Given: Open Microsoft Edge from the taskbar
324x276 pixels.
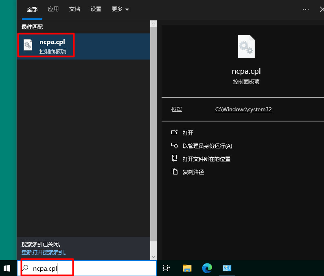Looking at the screenshot, I should click(207, 268).
